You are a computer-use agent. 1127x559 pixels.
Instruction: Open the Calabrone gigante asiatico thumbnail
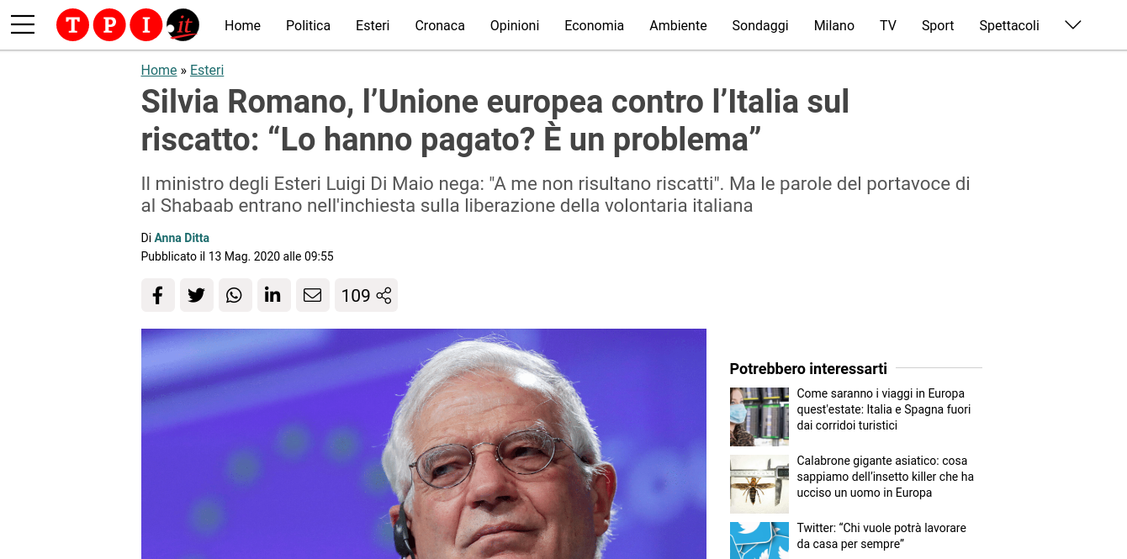[x=759, y=484]
